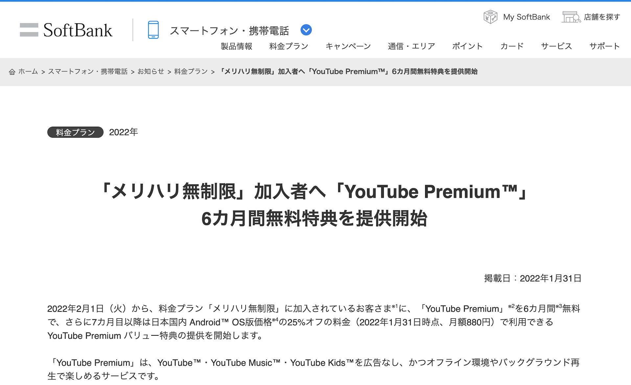Go to ポイント section

[x=467, y=46]
